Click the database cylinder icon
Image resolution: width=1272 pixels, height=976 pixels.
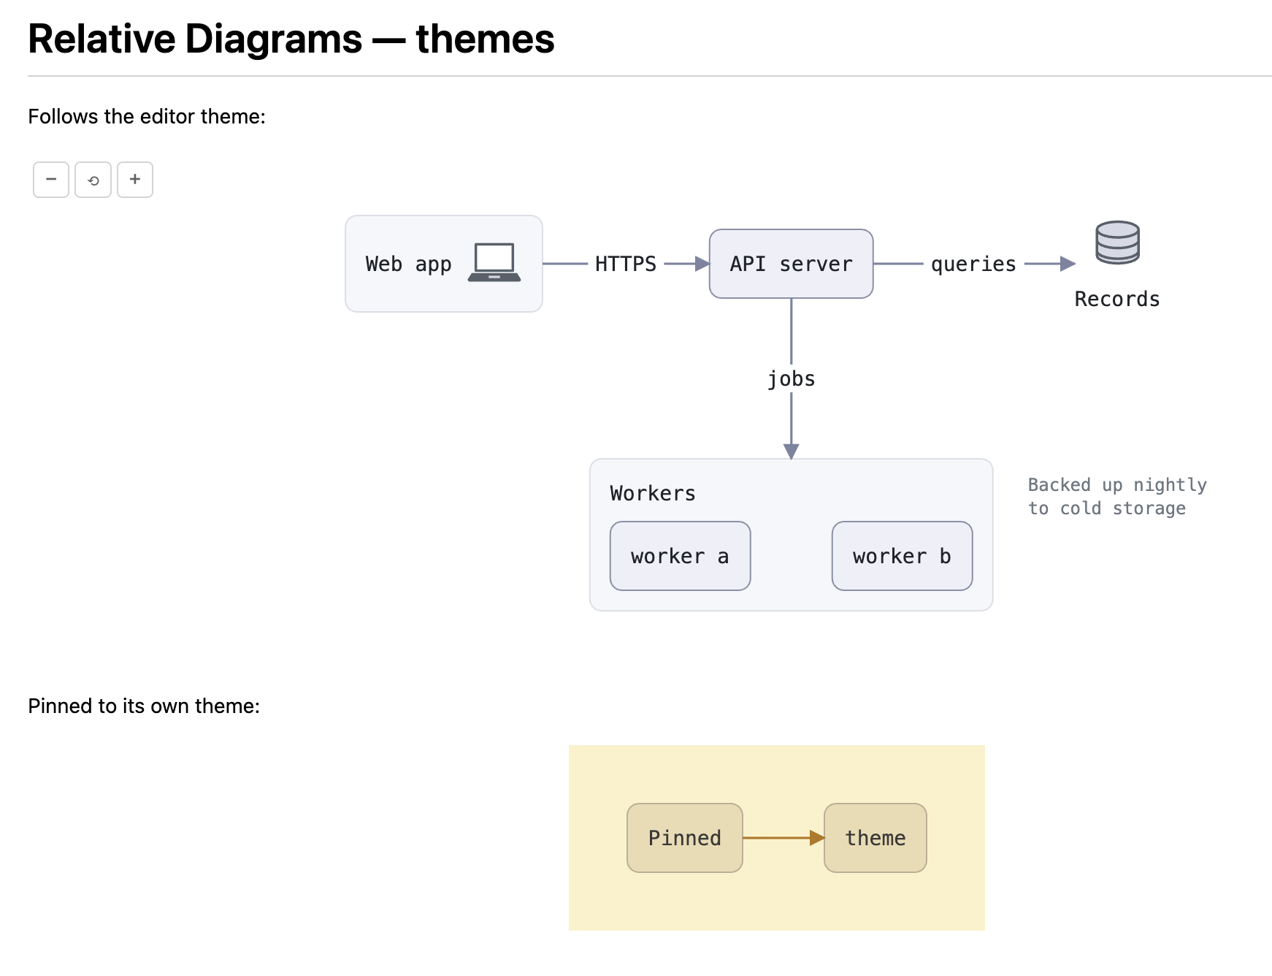pos(1117,243)
